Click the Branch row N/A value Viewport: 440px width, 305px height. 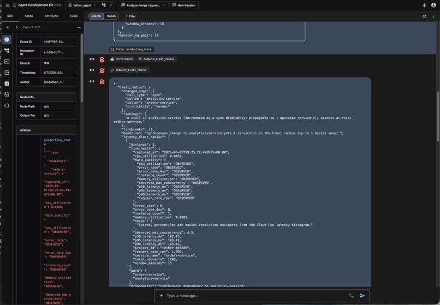[46, 63]
